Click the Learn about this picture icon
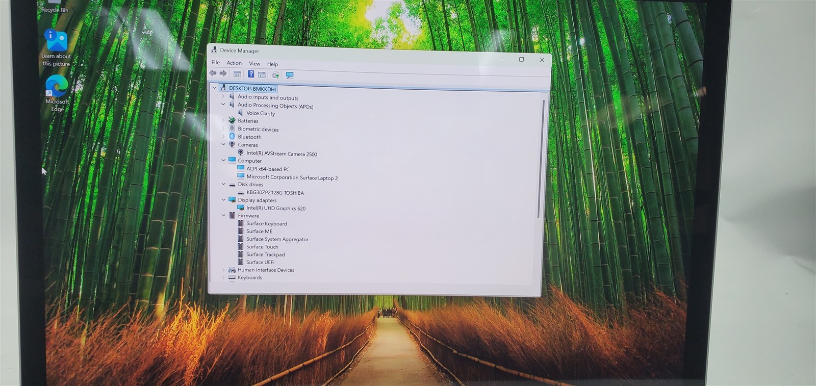The height and width of the screenshot is (386, 816). (x=56, y=47)
